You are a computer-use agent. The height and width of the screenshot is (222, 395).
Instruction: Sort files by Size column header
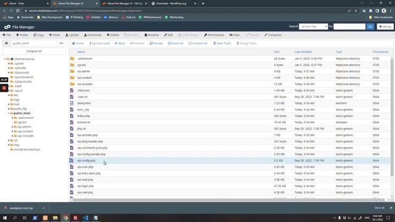pyautogui.click(x=277, y=52)
